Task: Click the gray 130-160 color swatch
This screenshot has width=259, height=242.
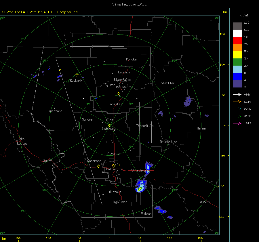Action: point(237,26)
